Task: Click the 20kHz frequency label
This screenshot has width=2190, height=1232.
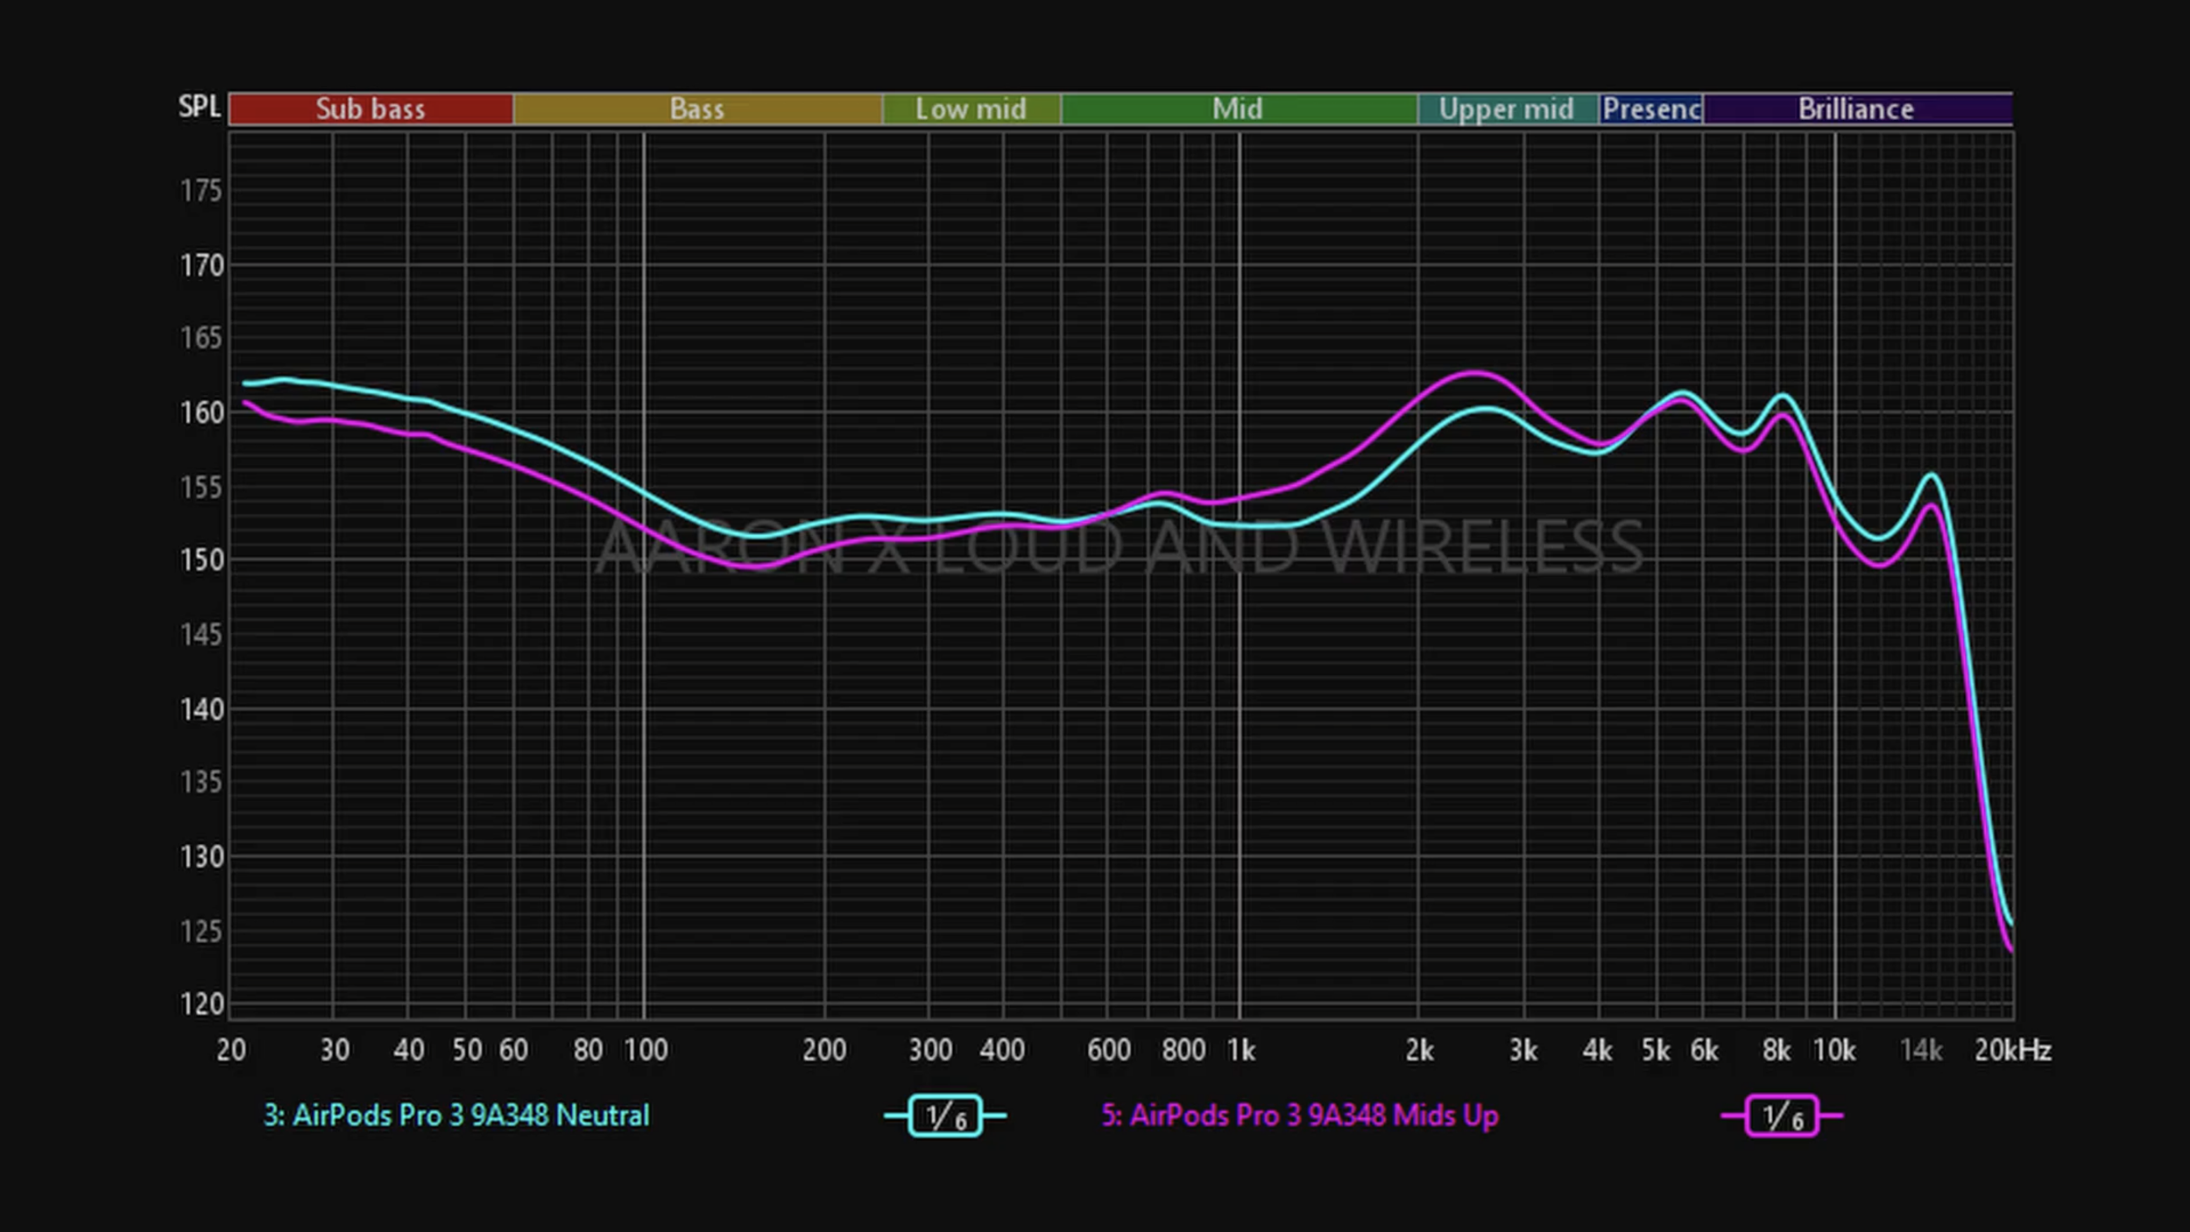Action: point(2013,1050)
